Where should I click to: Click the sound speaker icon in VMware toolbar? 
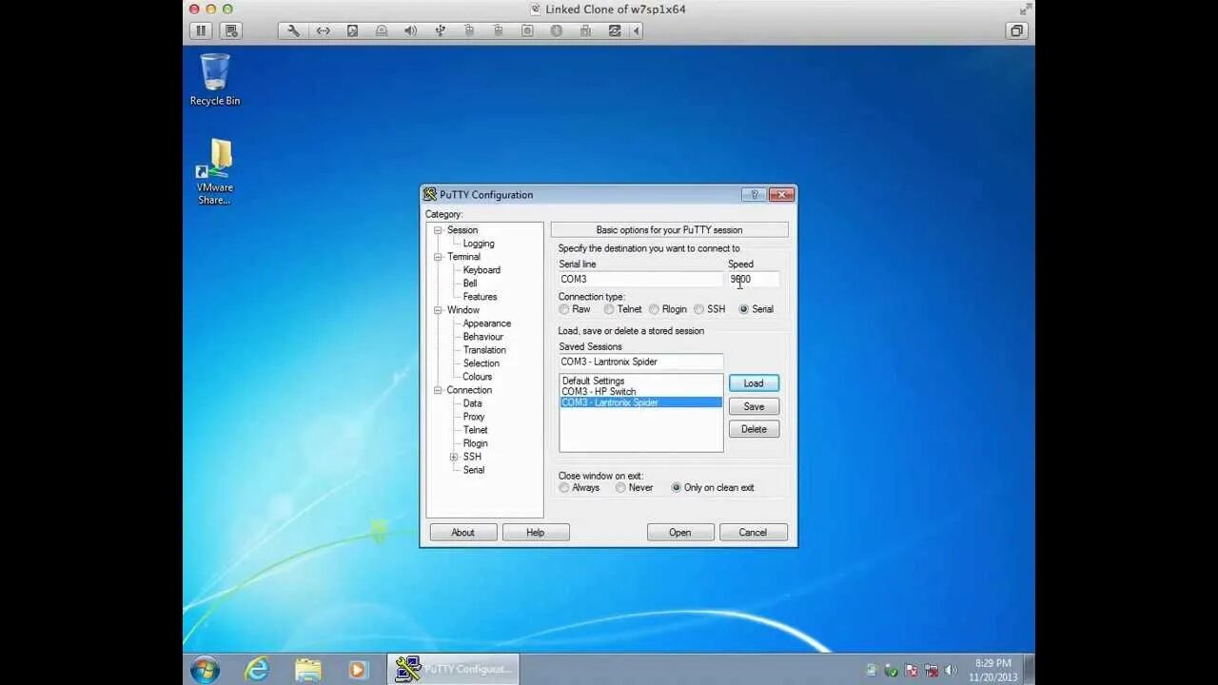[x=410, y=30]
